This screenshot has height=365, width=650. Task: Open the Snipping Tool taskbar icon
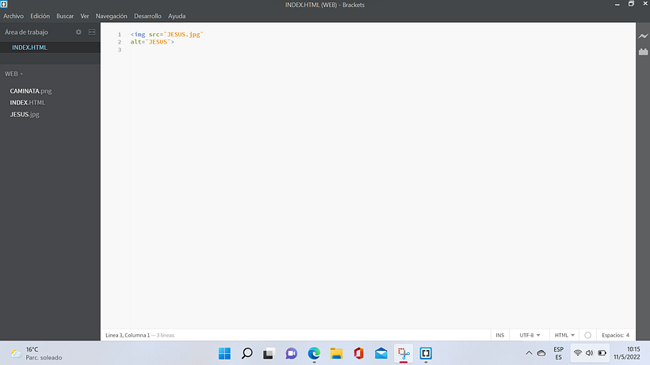(x=403, y=353)
